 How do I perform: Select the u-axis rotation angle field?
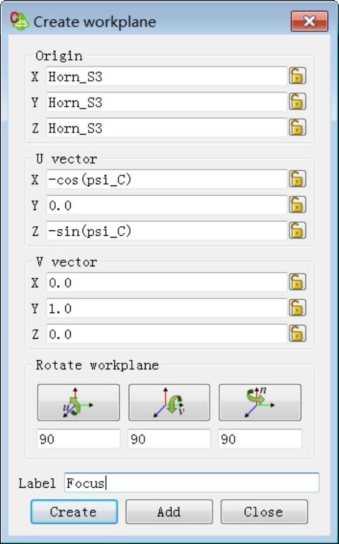pyautogui.click(x=78, y=439)
